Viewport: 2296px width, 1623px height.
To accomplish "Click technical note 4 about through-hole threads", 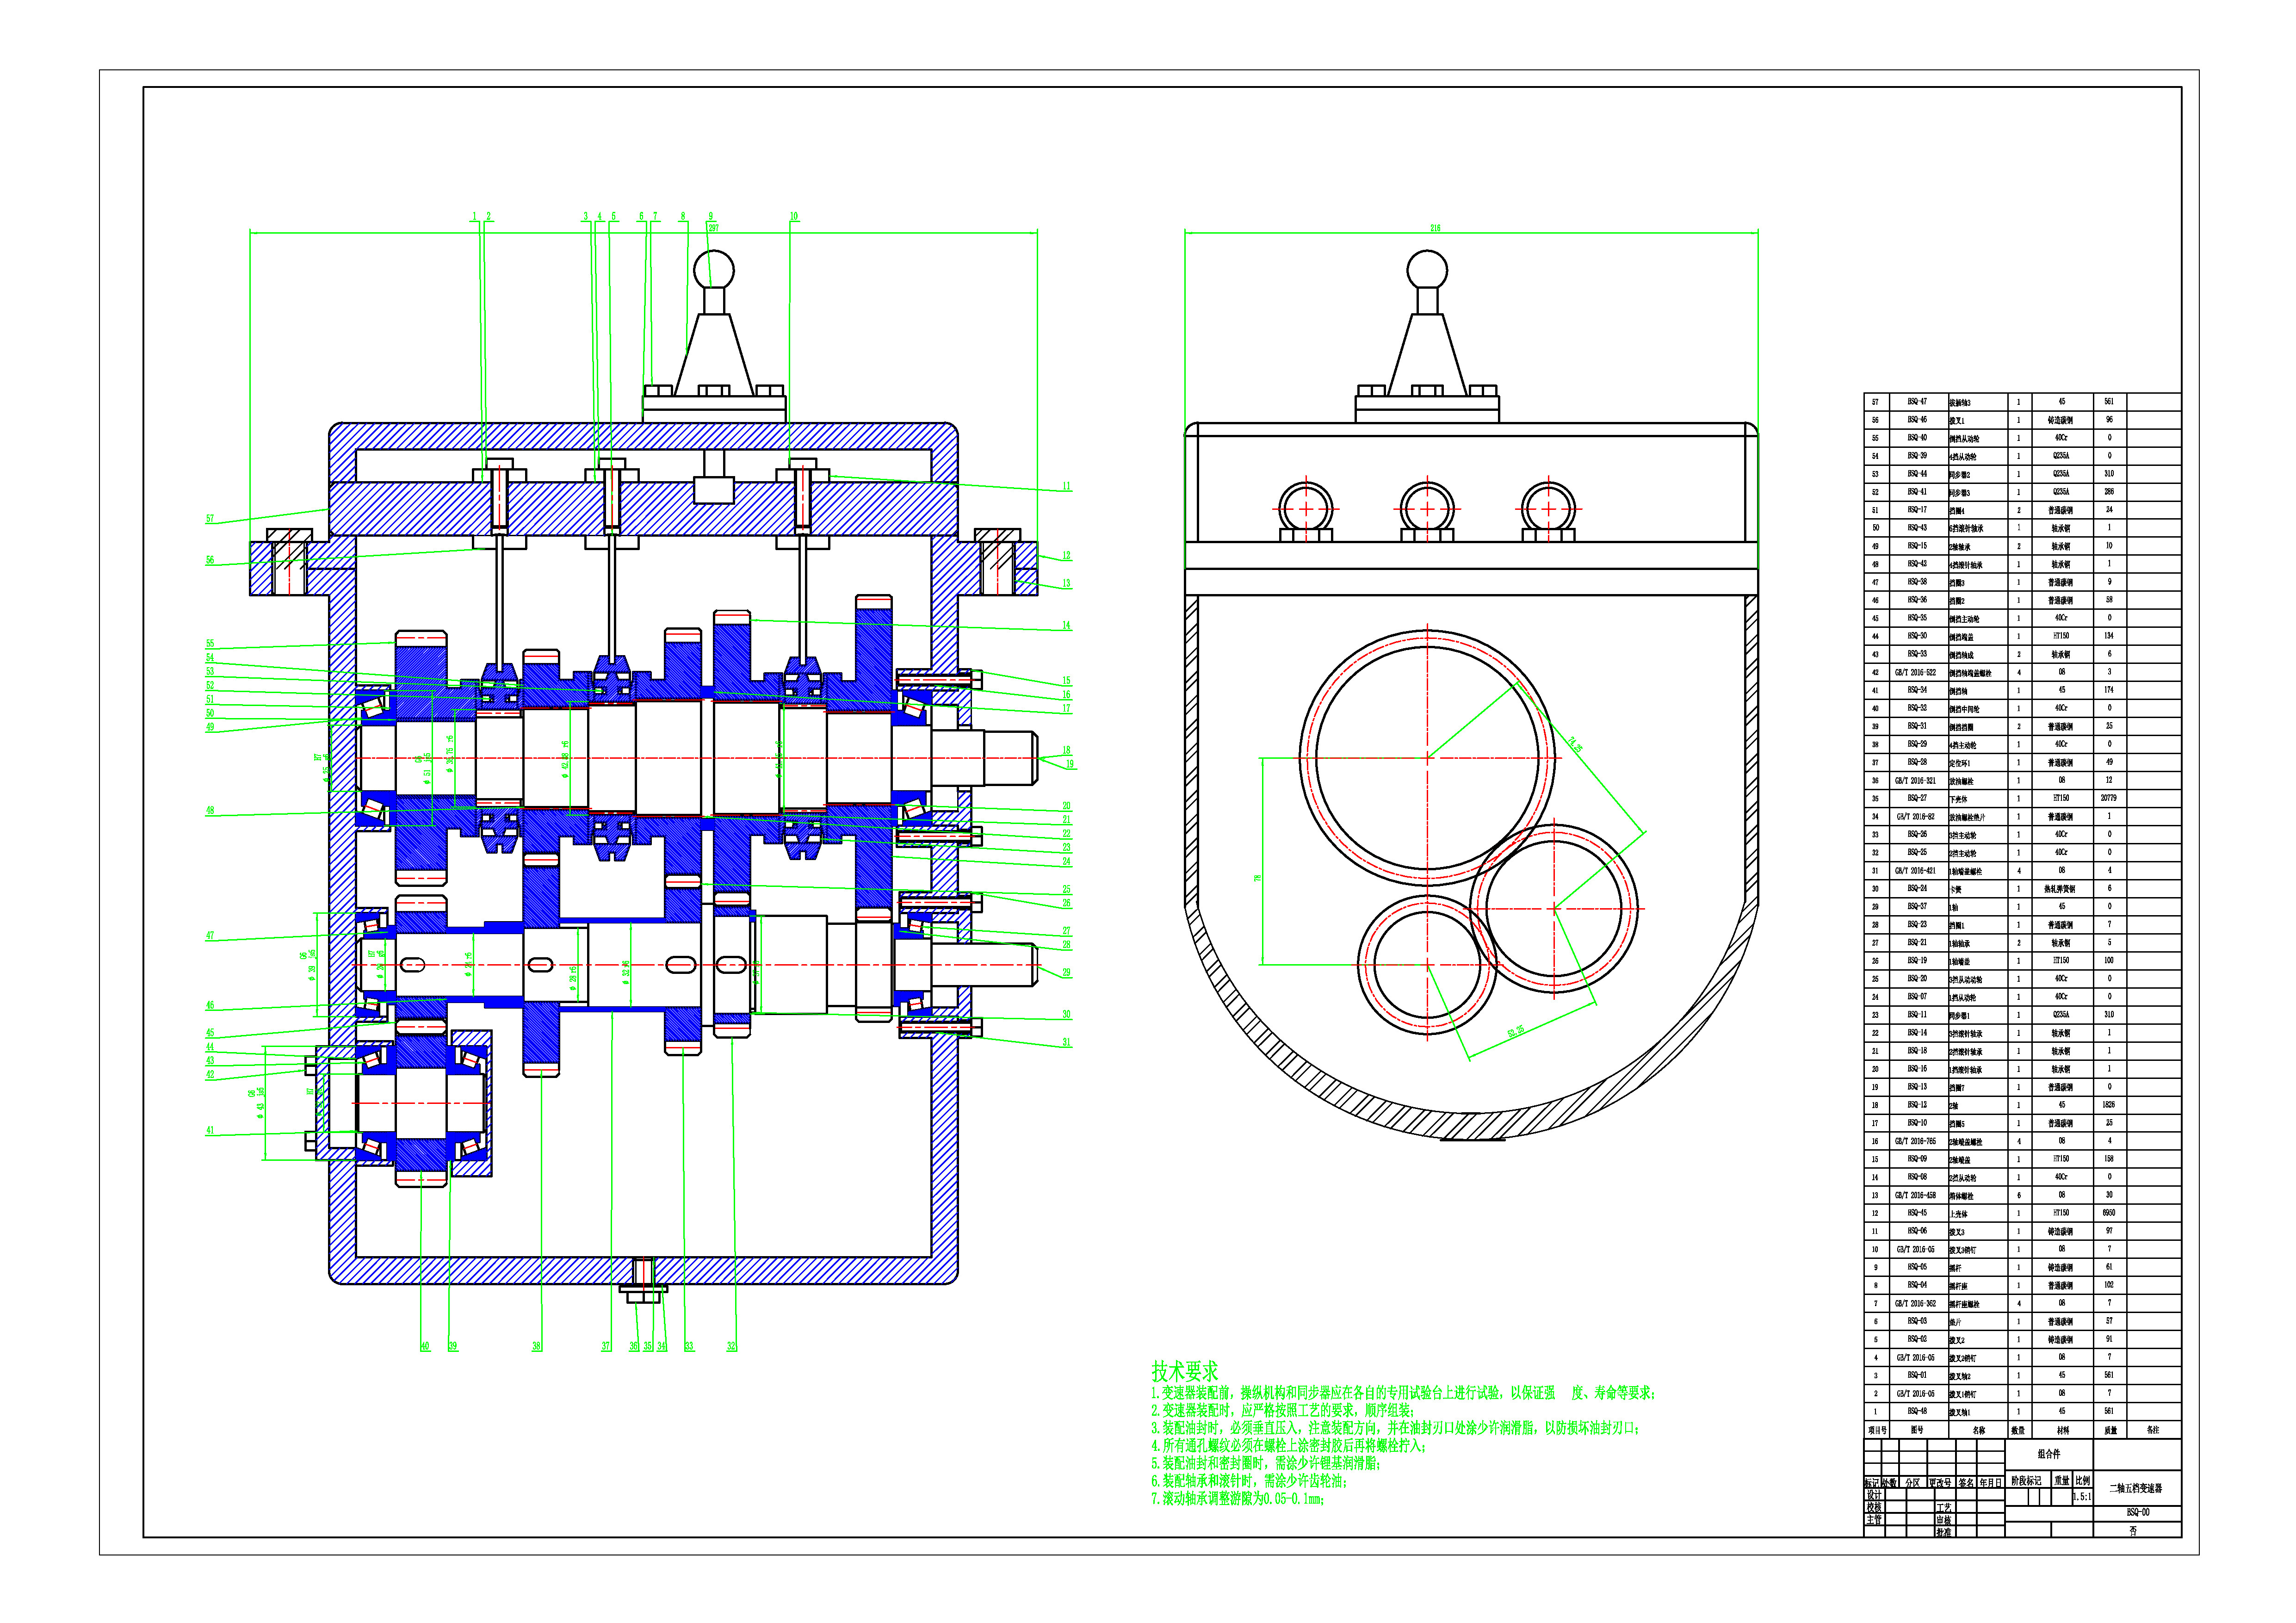I will click(1288, 1445).
